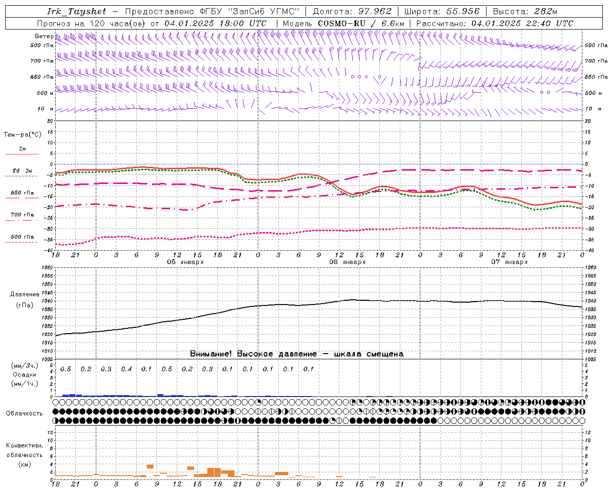The width and height of the screenshot is (610, 488).
Task: Click the 'Конвективн.' convective cloud label
Action: [x=24, y=445]
